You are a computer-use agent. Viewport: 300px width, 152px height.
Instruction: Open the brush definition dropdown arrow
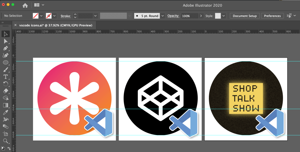click(163, 16)
